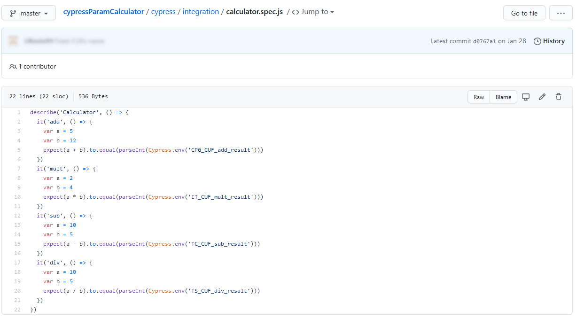Open the cypressParamCalculator repository link
Screen dimensions: 576x318
[103, 12]
